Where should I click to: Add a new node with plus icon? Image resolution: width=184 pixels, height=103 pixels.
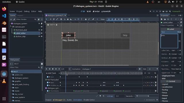(x=11, y=19)
